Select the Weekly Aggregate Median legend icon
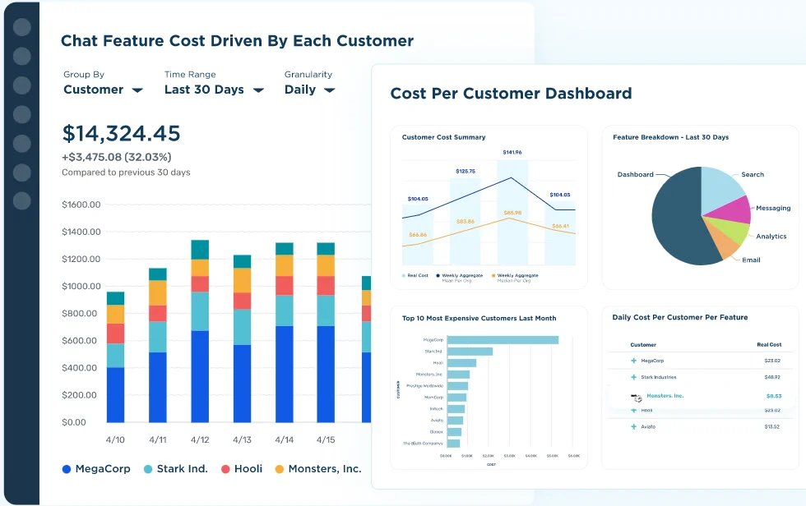 coord(493,275)
